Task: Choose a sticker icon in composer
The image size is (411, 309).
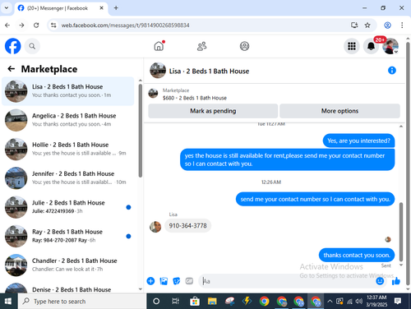Action: tap(177, 281)
